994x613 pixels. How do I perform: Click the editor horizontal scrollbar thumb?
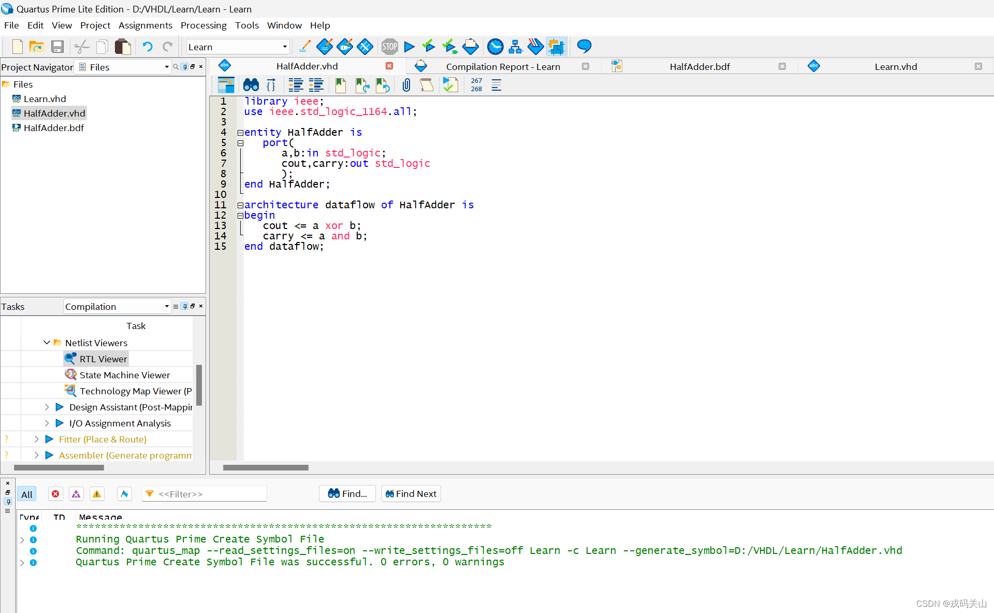266,467
